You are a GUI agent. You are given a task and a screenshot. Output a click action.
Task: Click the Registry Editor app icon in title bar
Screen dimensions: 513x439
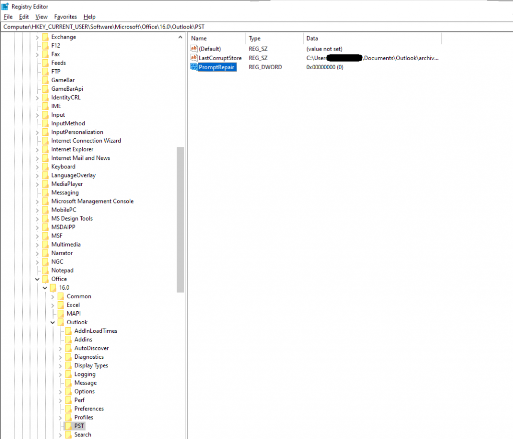pos(5,6)
